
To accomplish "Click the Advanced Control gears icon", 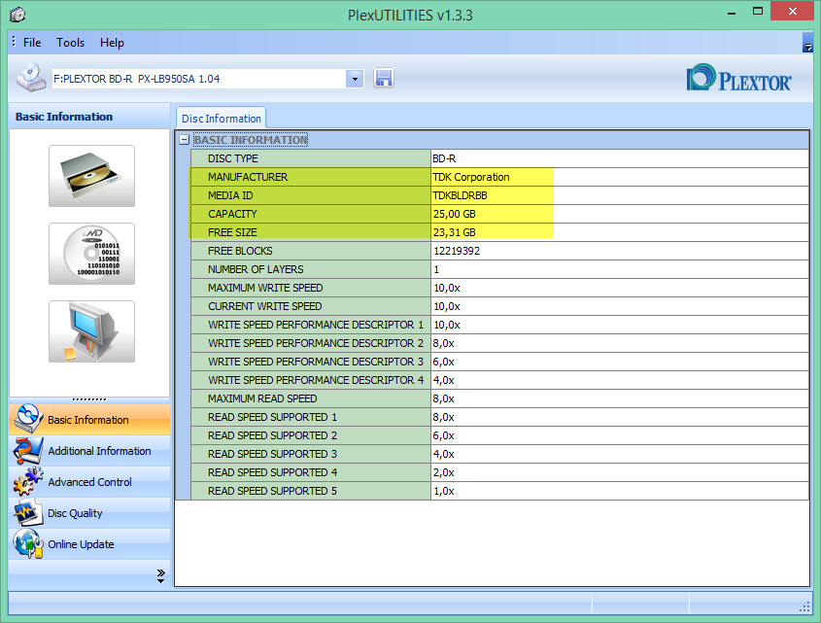I will pos(28,481).
